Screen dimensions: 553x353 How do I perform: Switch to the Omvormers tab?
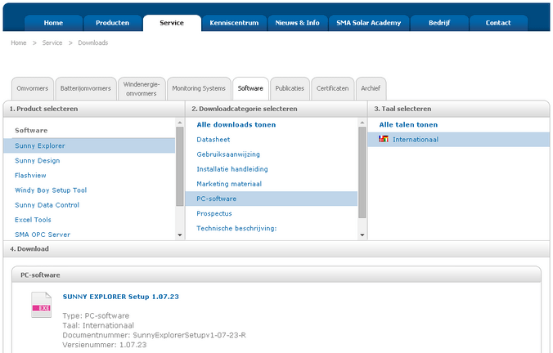coord(33,88)
